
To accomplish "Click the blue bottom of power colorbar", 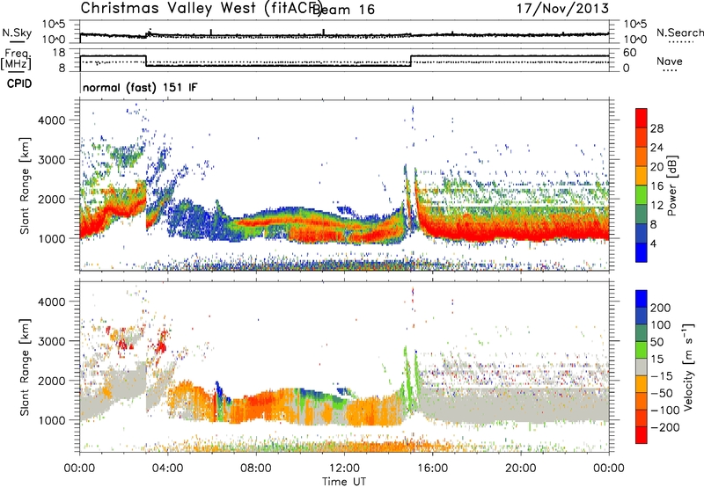I will click(642, 252).
